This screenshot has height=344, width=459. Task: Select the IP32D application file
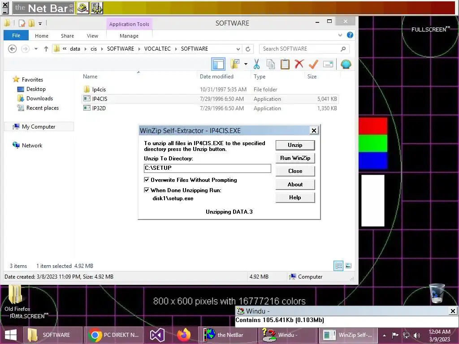[210, 108]
